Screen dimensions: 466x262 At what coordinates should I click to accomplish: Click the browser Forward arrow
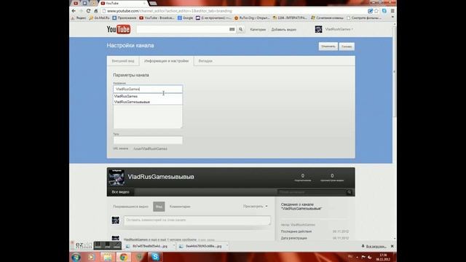tap(81, 11)
